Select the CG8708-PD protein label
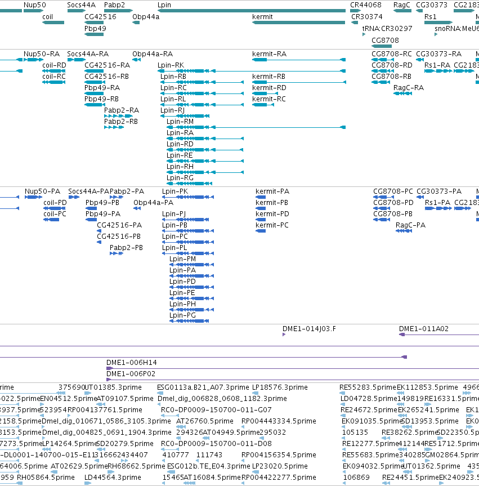This screenshot has width=479, height=486. click(393, 203)
